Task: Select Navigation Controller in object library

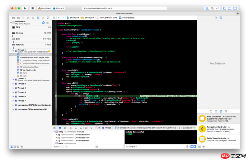Action: coord(218,129)
